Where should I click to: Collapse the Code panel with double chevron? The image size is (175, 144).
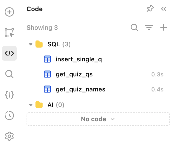click(x=164, y=9)
